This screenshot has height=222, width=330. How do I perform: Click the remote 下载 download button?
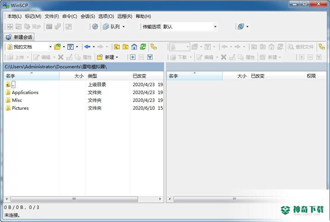click(x=179, y=57)
